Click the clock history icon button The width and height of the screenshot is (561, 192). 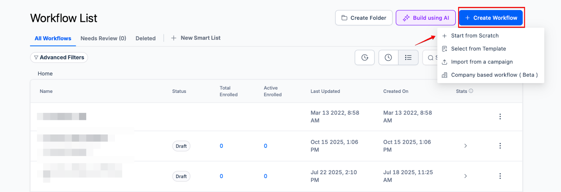coord(388,57)
